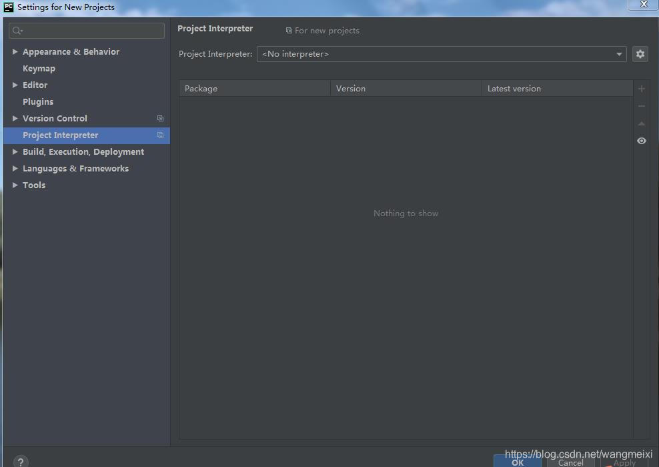The width and height of the screenshot is (659, 467).
Task: Expand Appearance & Behavior section
Action: click(15, 51)
